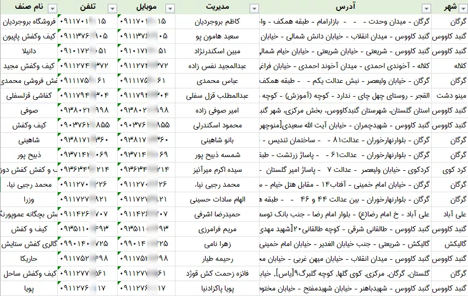468x296 pixels.
Task: Select the trade name cell کیف وکفش پاپیون
Action: 29,36
